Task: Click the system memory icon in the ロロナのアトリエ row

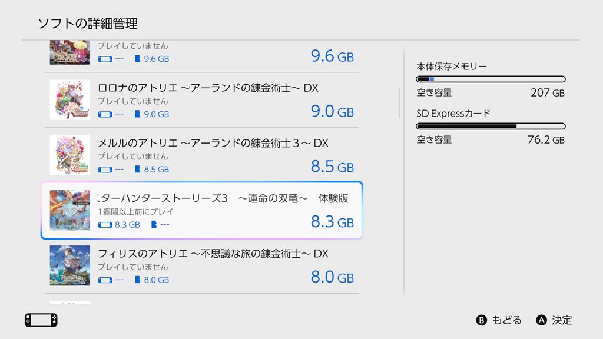Action: (x=105, y=114)
